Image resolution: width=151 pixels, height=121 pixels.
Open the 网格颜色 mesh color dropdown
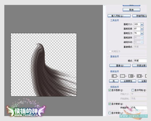(139, 99)
